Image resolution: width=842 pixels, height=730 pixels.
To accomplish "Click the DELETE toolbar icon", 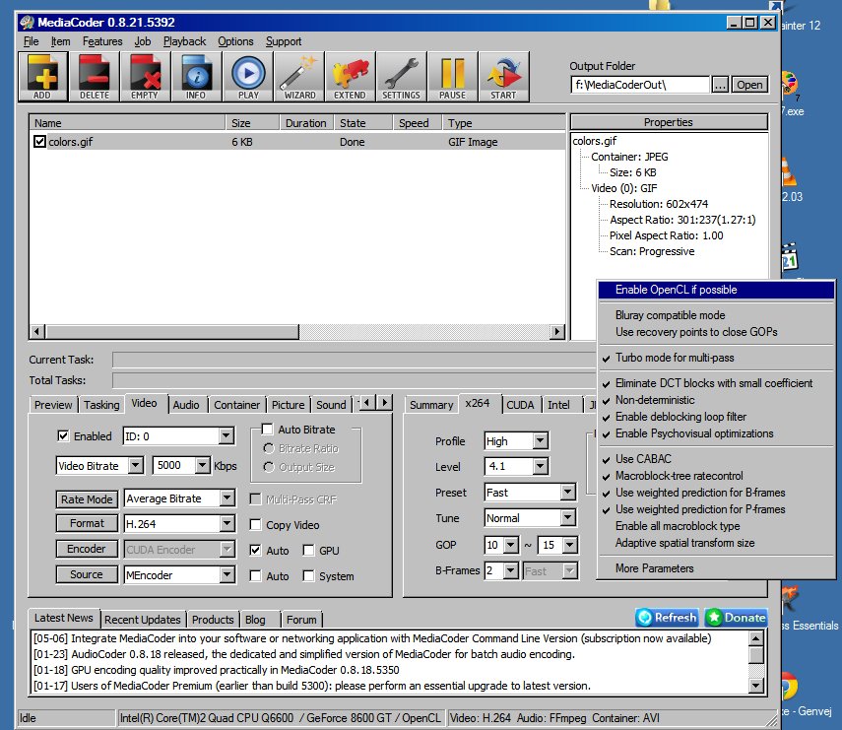I will click(x=95, y=75).
